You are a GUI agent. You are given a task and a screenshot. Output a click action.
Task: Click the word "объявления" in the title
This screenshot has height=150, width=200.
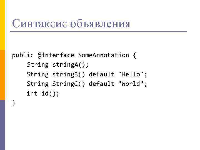(100, 24)
